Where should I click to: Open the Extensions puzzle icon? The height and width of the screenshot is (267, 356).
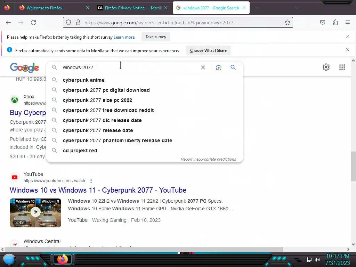(x=335, y=23)
